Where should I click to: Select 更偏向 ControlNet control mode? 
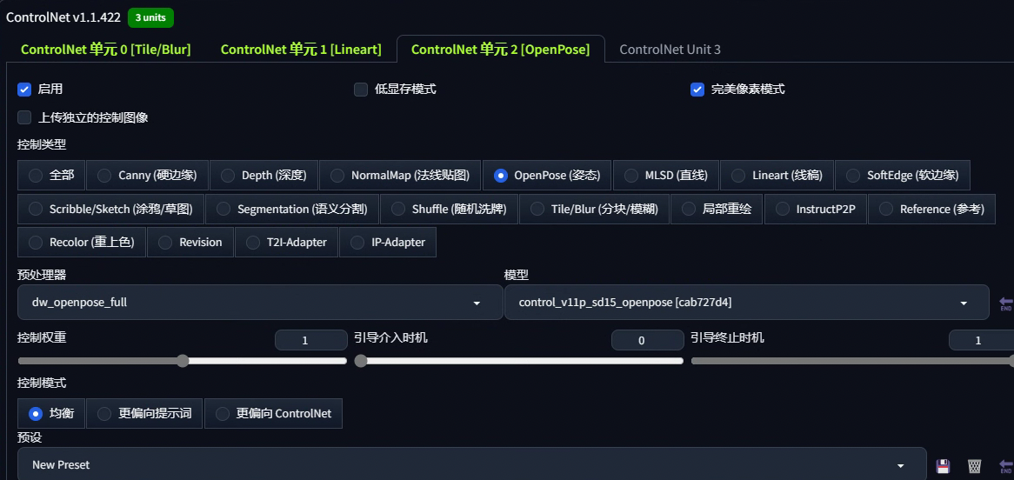[x=273, y=413]
